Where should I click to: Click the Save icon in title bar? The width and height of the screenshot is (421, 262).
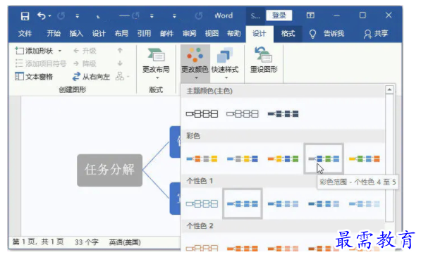(25, 16)
